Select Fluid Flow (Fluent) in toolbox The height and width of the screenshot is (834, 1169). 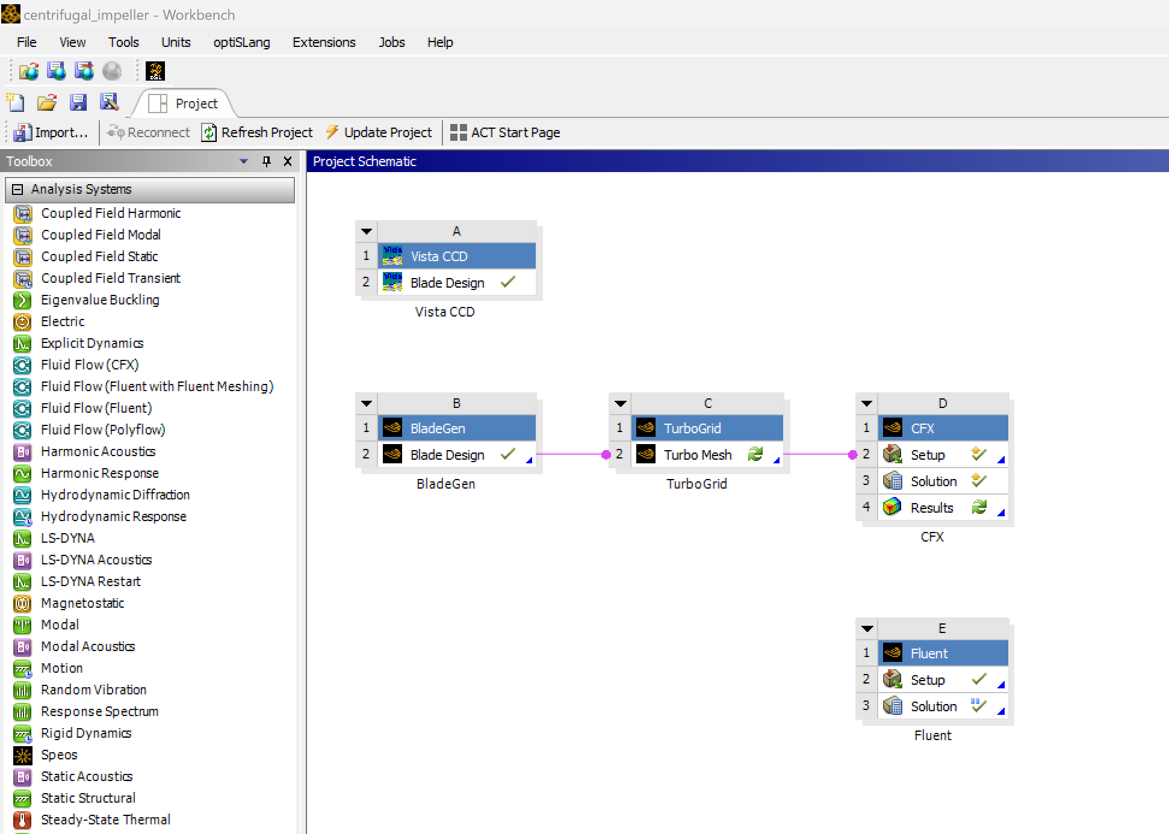click(96, 408)
